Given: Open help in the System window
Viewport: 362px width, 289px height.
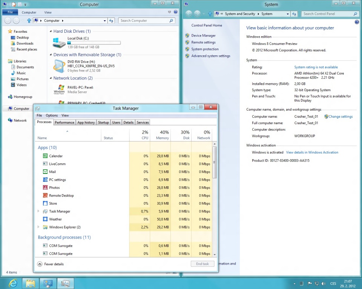Looking at the screenshot, I should pos(357,22).
